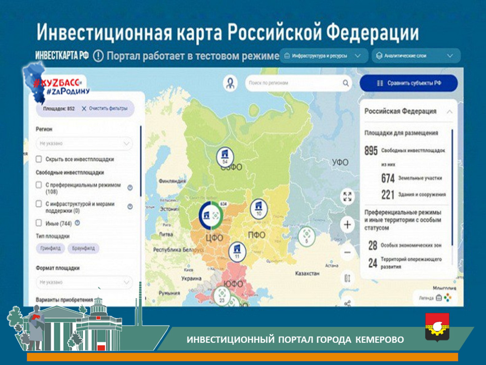Image resolution: width=486 pixels, height=365 pixels.
Task: Click the Площадок: 852 counter
Action: (59, 108)
